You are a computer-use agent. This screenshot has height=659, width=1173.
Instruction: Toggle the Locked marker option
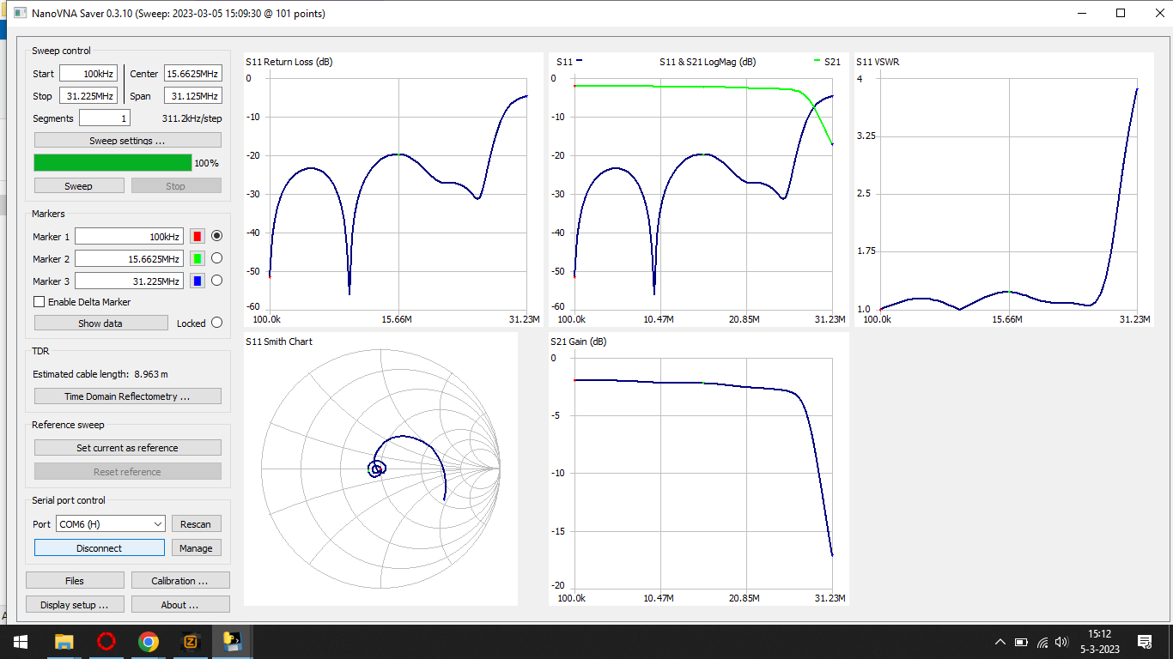(x=216, y=323)
